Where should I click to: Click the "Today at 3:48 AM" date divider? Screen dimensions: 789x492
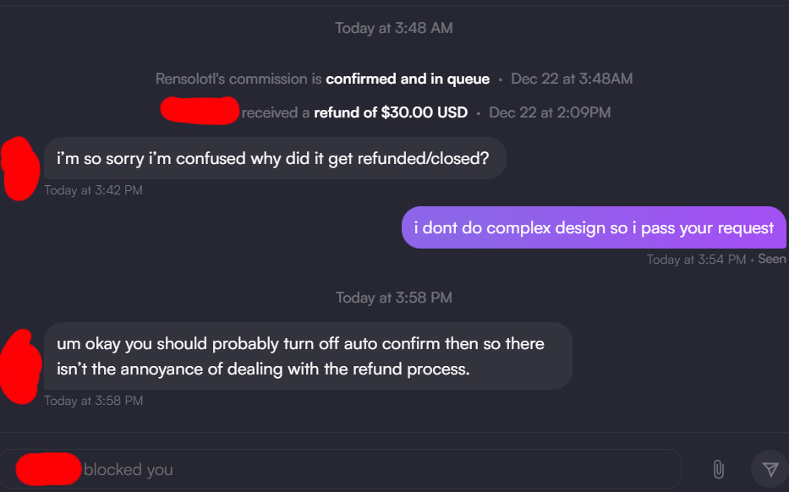(x=394, y=28)
